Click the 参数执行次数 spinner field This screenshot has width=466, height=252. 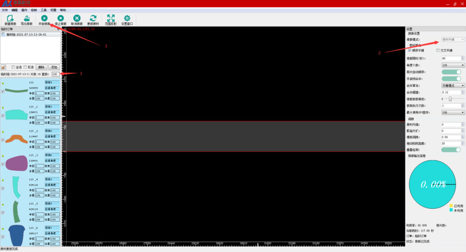tap(452, 106)
